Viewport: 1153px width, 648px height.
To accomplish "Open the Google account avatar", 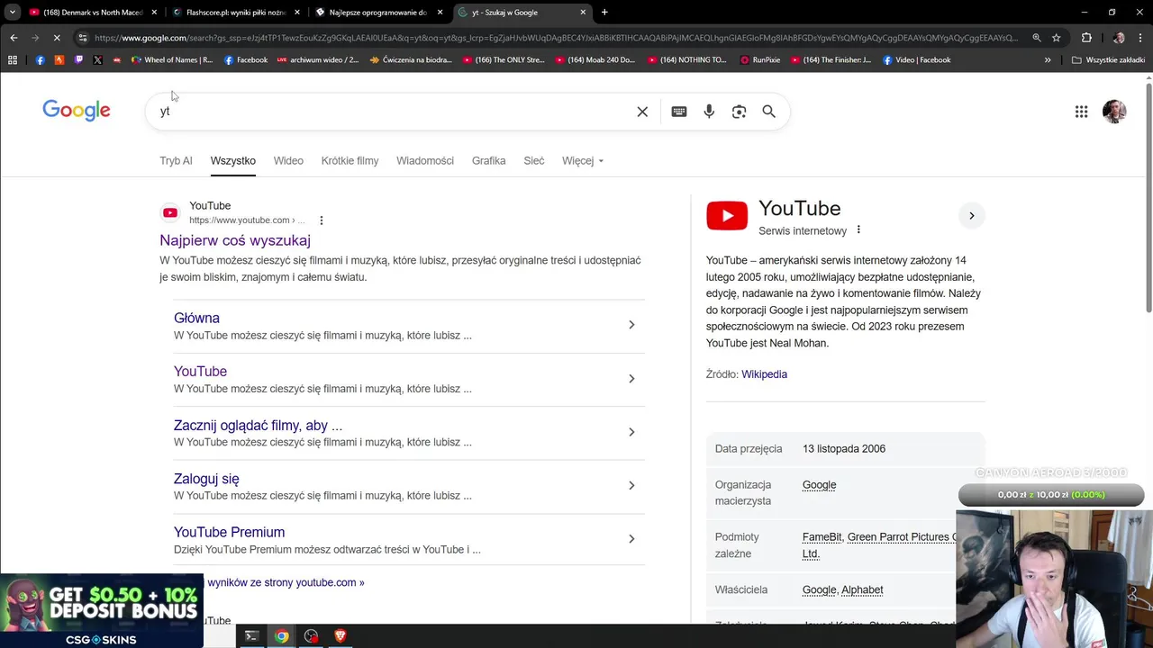I will pyautogui.click(x=1114, y=112).
